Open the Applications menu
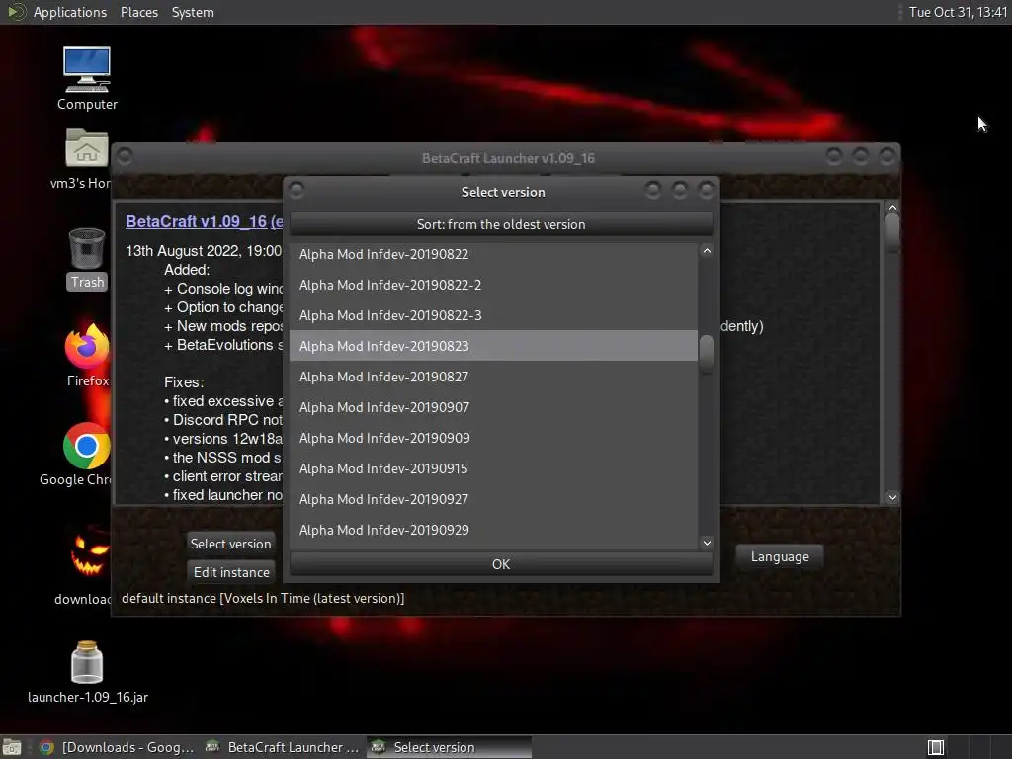 (x=70, y=12)
